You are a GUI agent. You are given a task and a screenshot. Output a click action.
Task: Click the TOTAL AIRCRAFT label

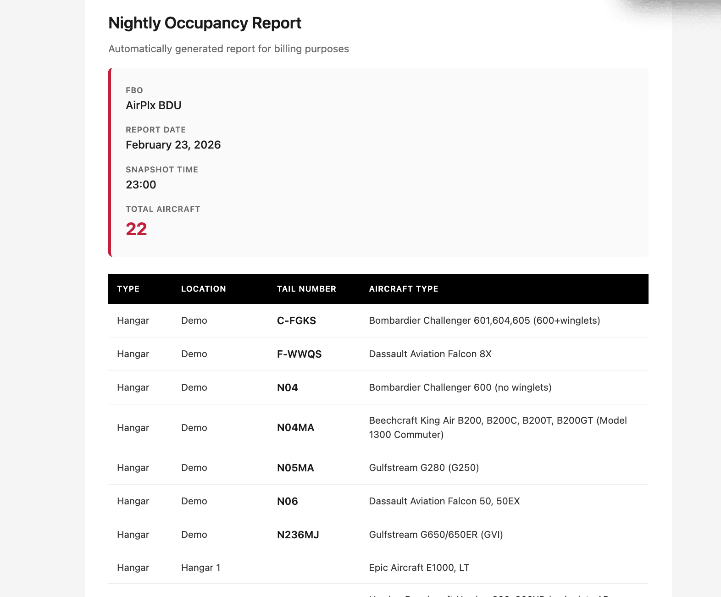(x=163, y=209)
